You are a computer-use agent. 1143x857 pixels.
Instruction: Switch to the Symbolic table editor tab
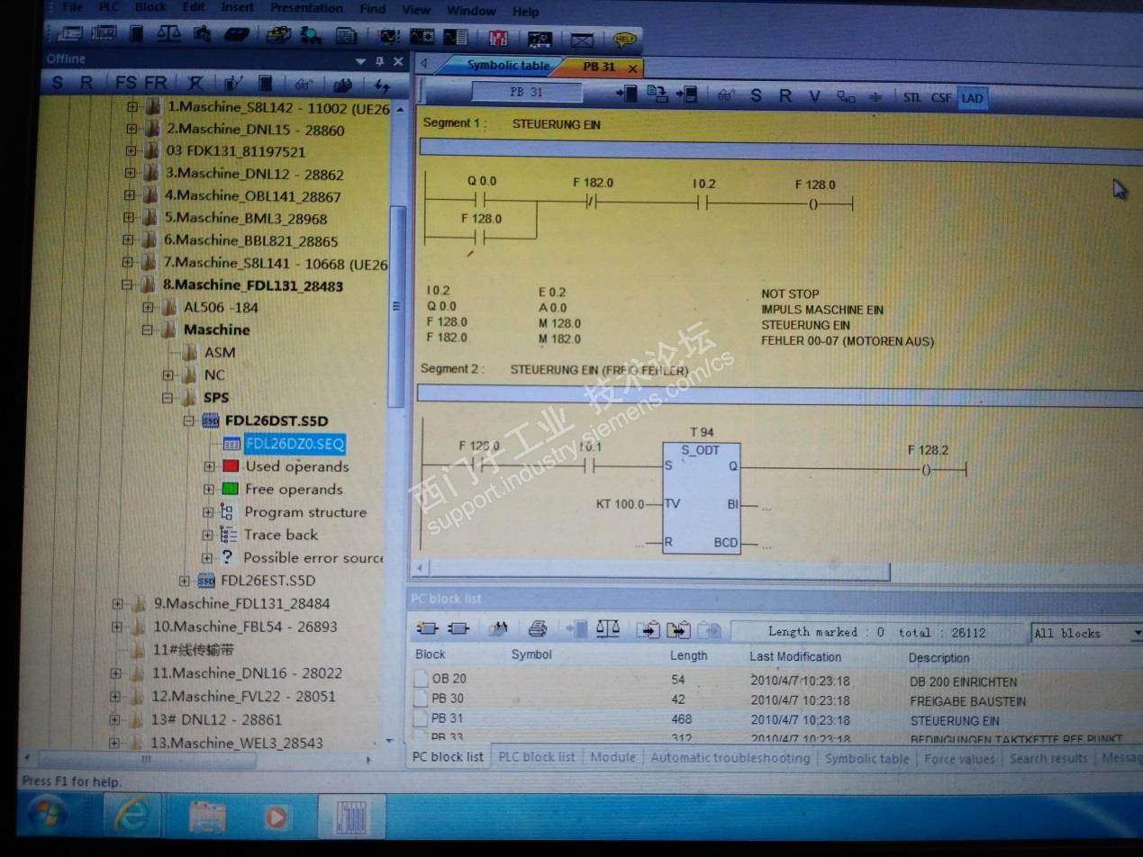pos(508,65)
